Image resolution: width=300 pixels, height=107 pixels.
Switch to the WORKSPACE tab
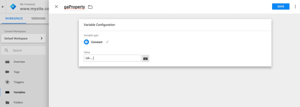point(14,19)
